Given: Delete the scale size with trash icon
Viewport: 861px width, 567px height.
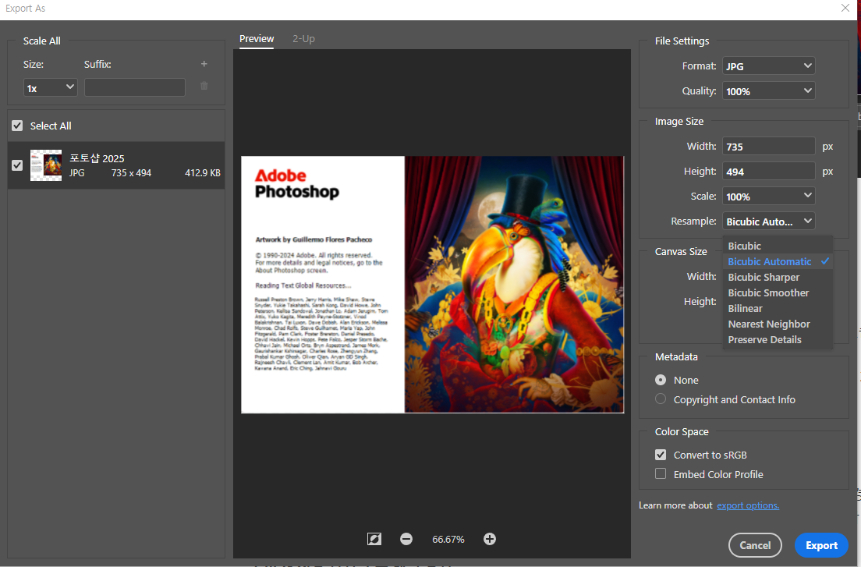Looking at the screenshot, I should coord(204,86).
